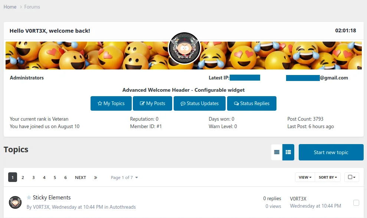Open the Page 1 of 7 jump menu
The height and width of the screenshot is (218, 367).
124,178
